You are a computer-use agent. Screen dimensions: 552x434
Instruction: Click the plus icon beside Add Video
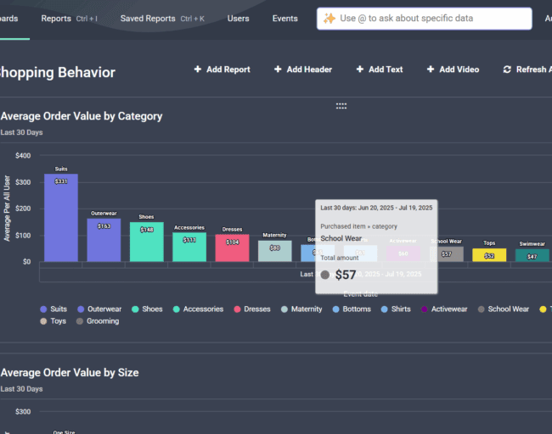[x=431, y=70]
